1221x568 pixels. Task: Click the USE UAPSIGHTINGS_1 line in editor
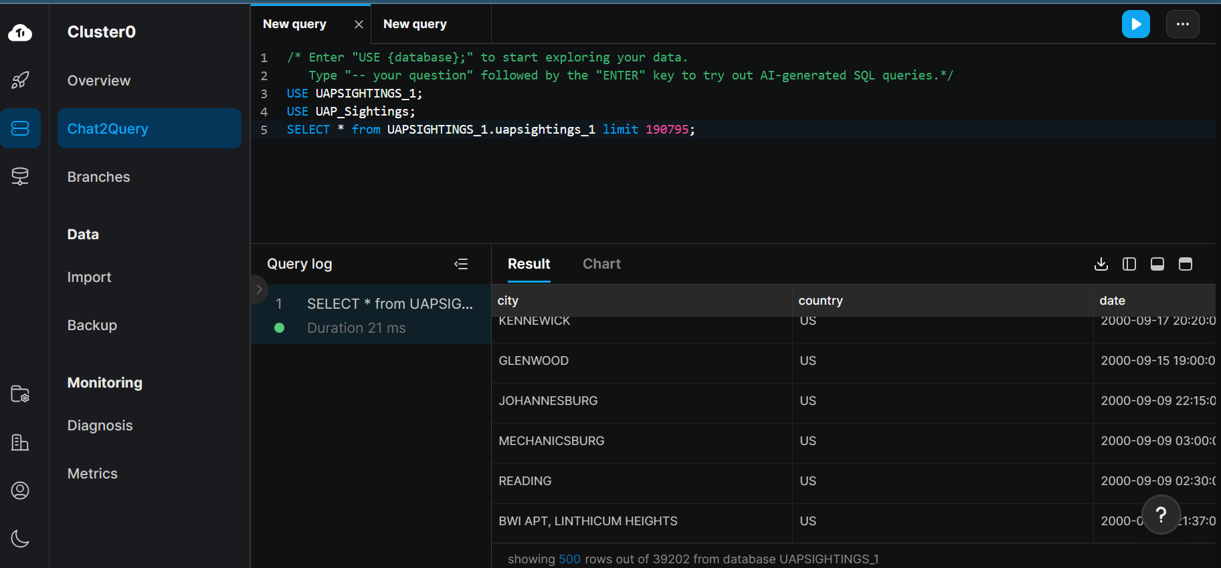[x=355, y=94]
